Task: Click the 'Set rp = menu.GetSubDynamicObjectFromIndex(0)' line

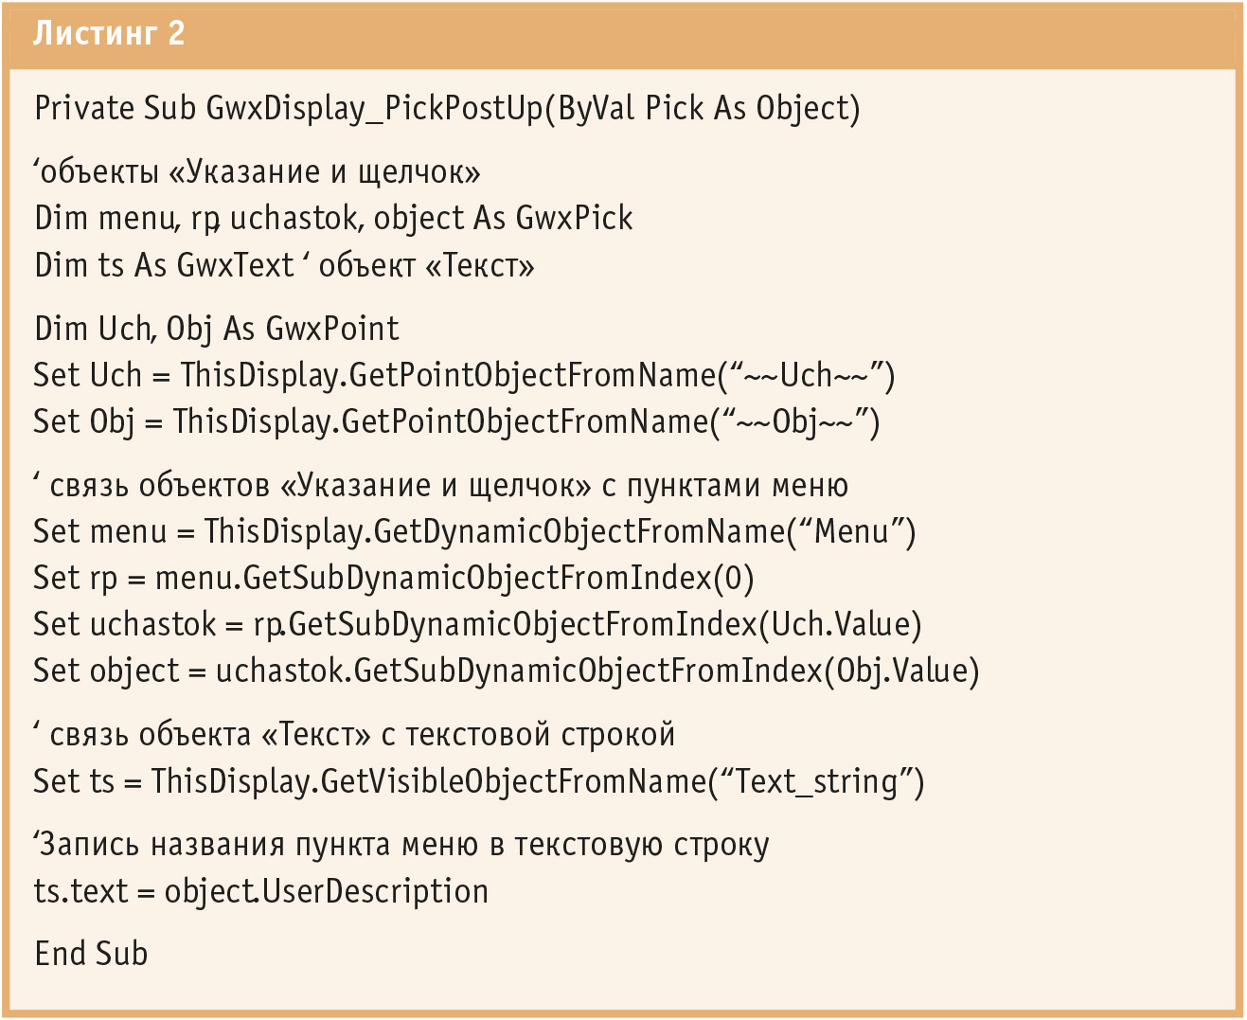Action: [394, 578]
